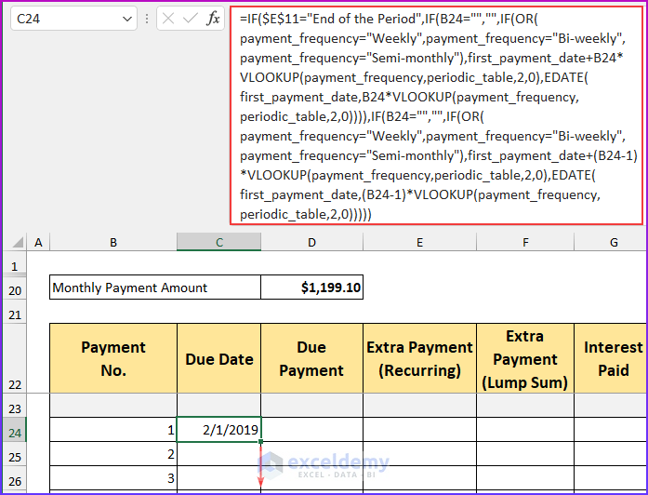Select row 1 header

(15, 264)
